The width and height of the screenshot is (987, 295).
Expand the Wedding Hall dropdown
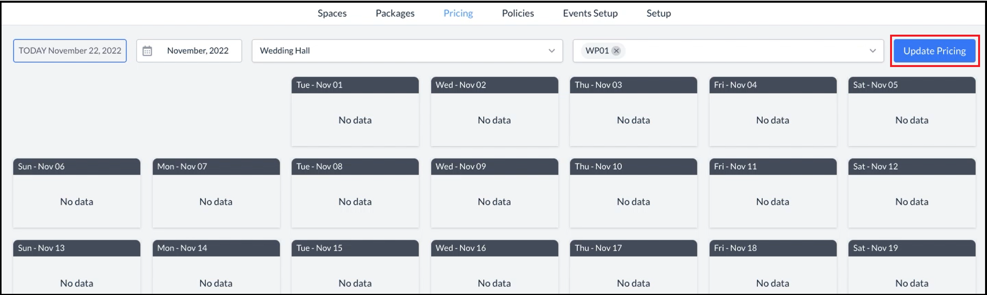(551, 51)
